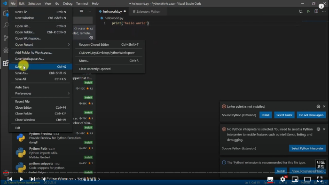The height and width of the screenshot is (185, 329).
Task: Skip to previous video
Action: coord(10,179)
